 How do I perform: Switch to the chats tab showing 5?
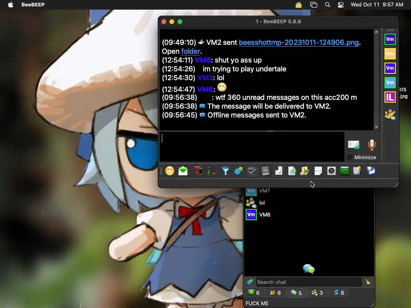(296, 293)
